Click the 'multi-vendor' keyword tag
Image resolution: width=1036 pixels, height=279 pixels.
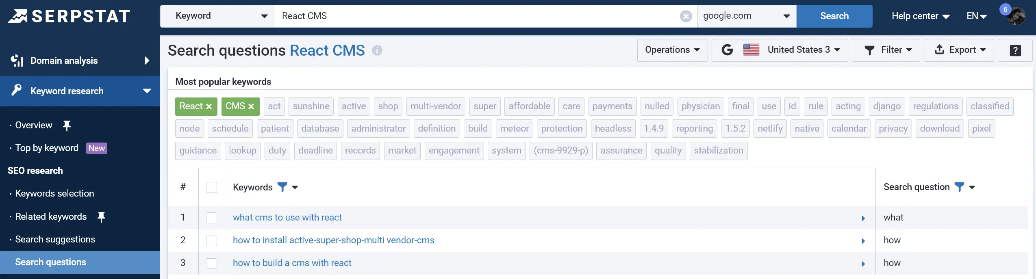tap(436, 106)
